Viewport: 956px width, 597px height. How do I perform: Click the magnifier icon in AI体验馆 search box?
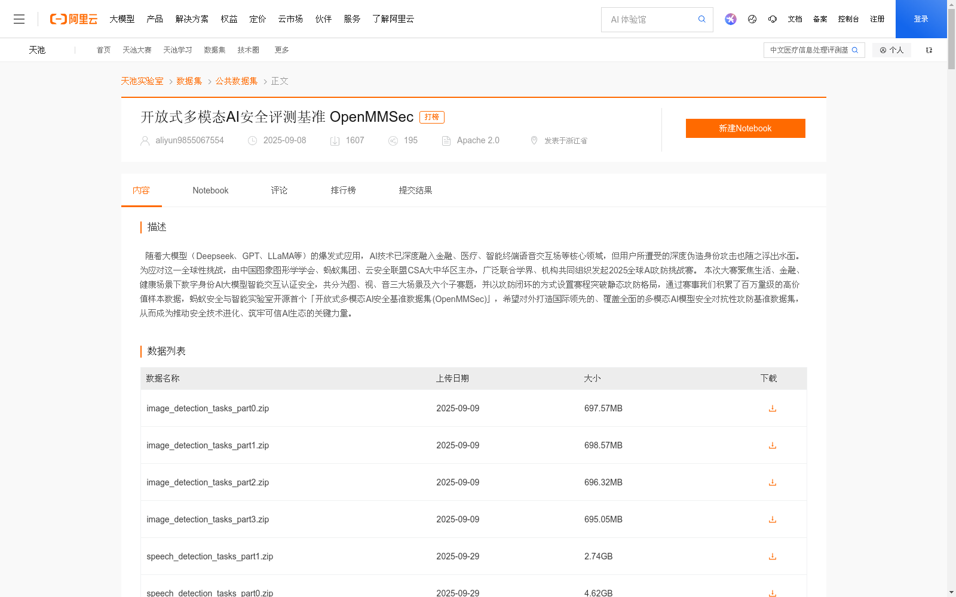[701, 19]
